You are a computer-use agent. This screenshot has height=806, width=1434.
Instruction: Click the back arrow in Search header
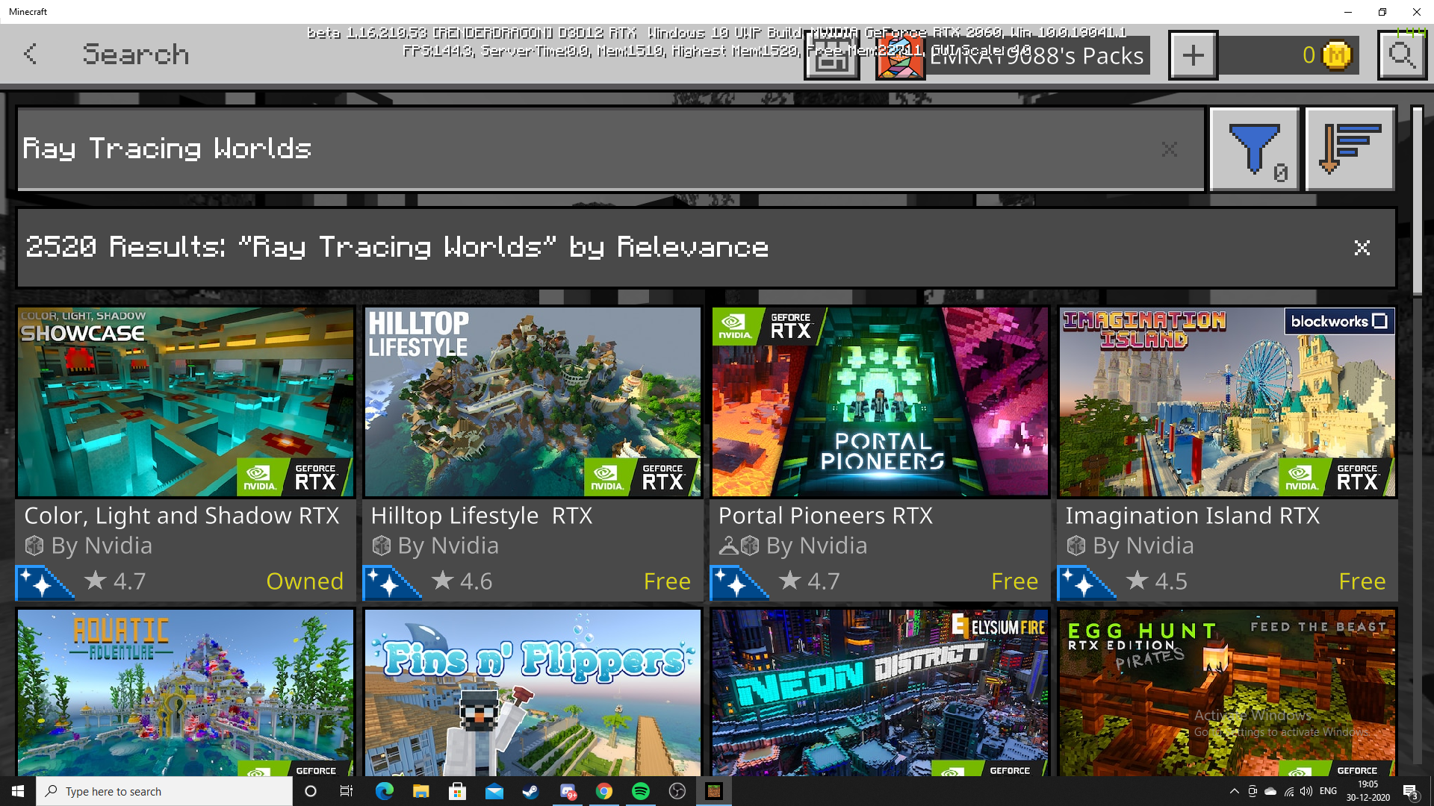click(x=30, y=54)
